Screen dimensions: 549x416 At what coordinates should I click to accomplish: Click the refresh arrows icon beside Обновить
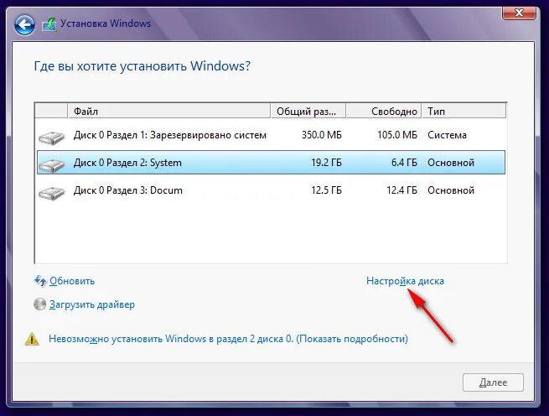tap(40, 281)
